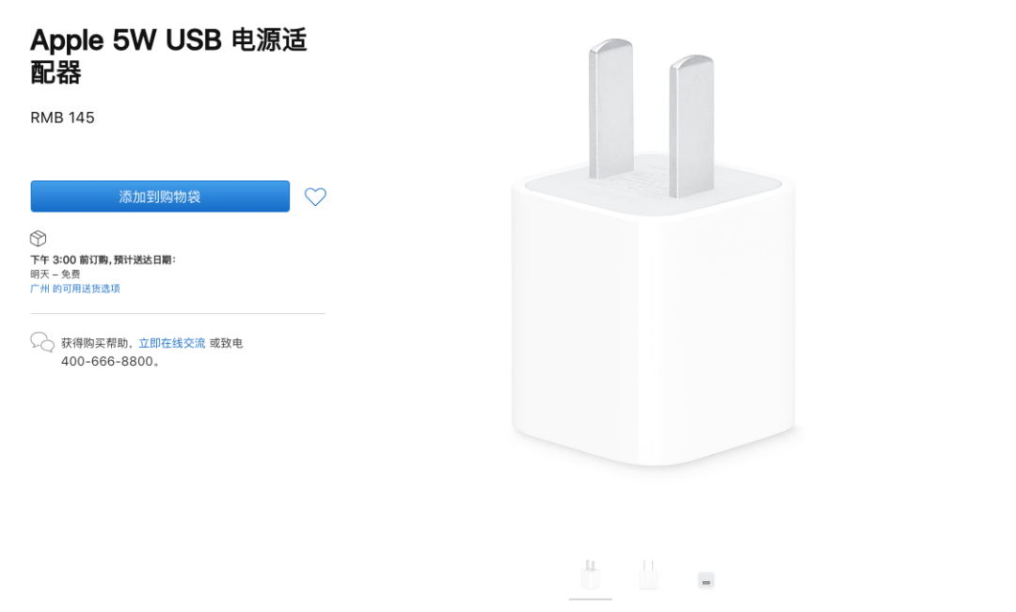Screen dimensions: 1016x612
Task: Click the delivery box package icon
Action: point(39,239)
